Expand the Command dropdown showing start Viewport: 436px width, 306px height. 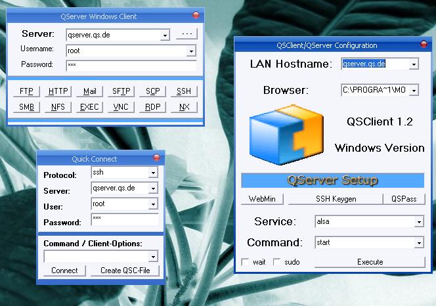point(419,243)
